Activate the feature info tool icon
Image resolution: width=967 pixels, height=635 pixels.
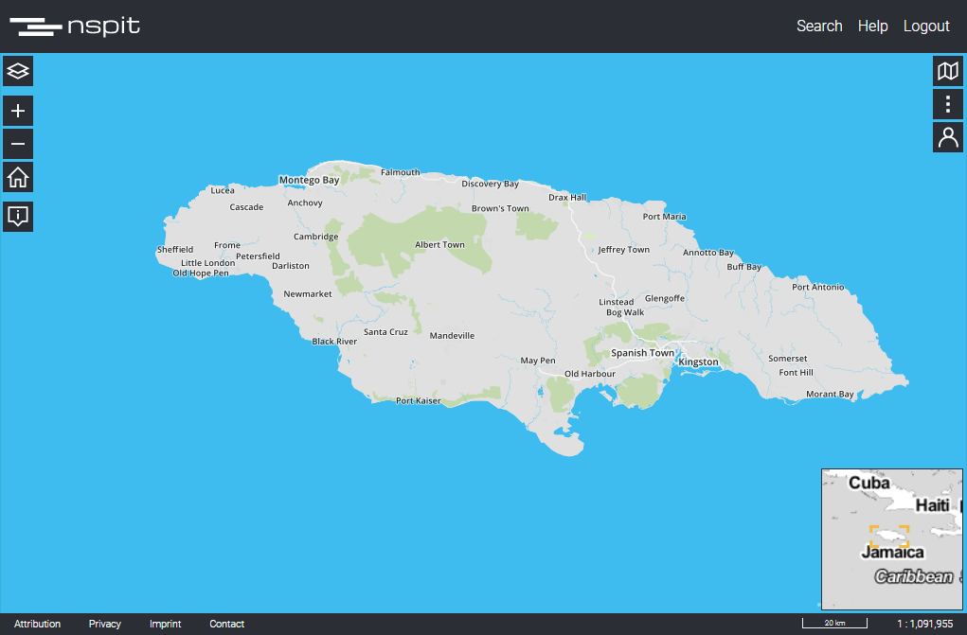tap(18, 216)
